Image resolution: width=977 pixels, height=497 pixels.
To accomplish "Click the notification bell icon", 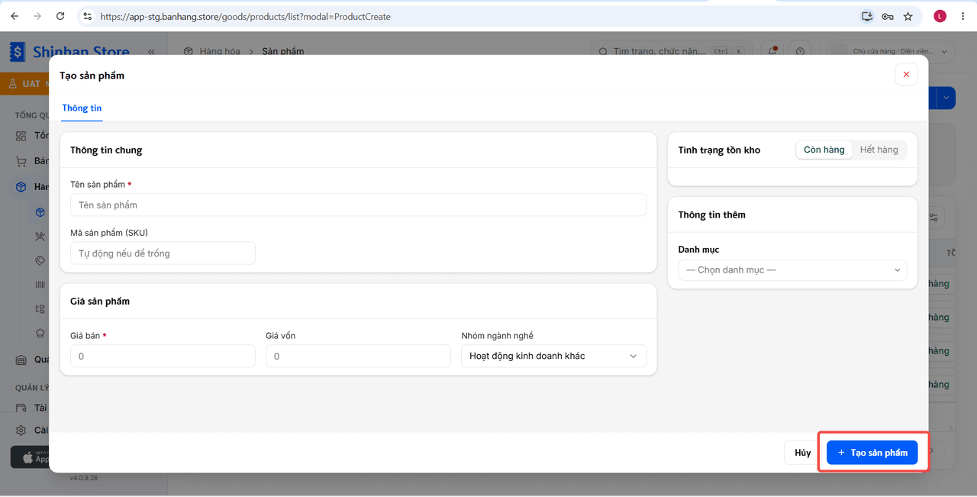I will (x=774, y=52).
